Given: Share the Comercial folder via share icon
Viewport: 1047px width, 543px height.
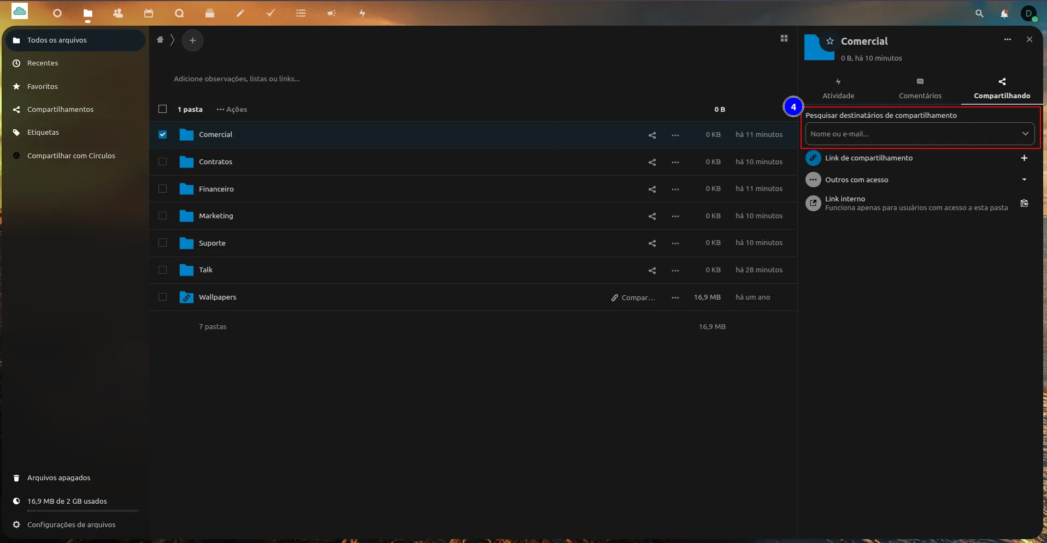Looking at the screenshot, I should 652,135.
